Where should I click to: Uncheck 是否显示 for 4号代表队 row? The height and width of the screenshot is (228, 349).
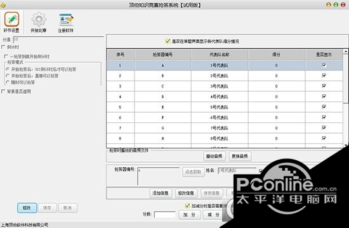click(x=324, y=96)
